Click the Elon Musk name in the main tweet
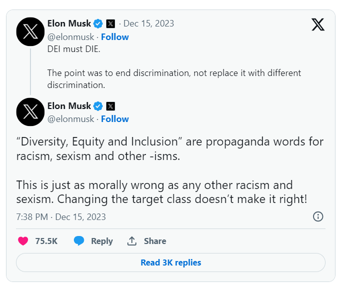The height and width of the screenshot is (292, 346). 69,106
